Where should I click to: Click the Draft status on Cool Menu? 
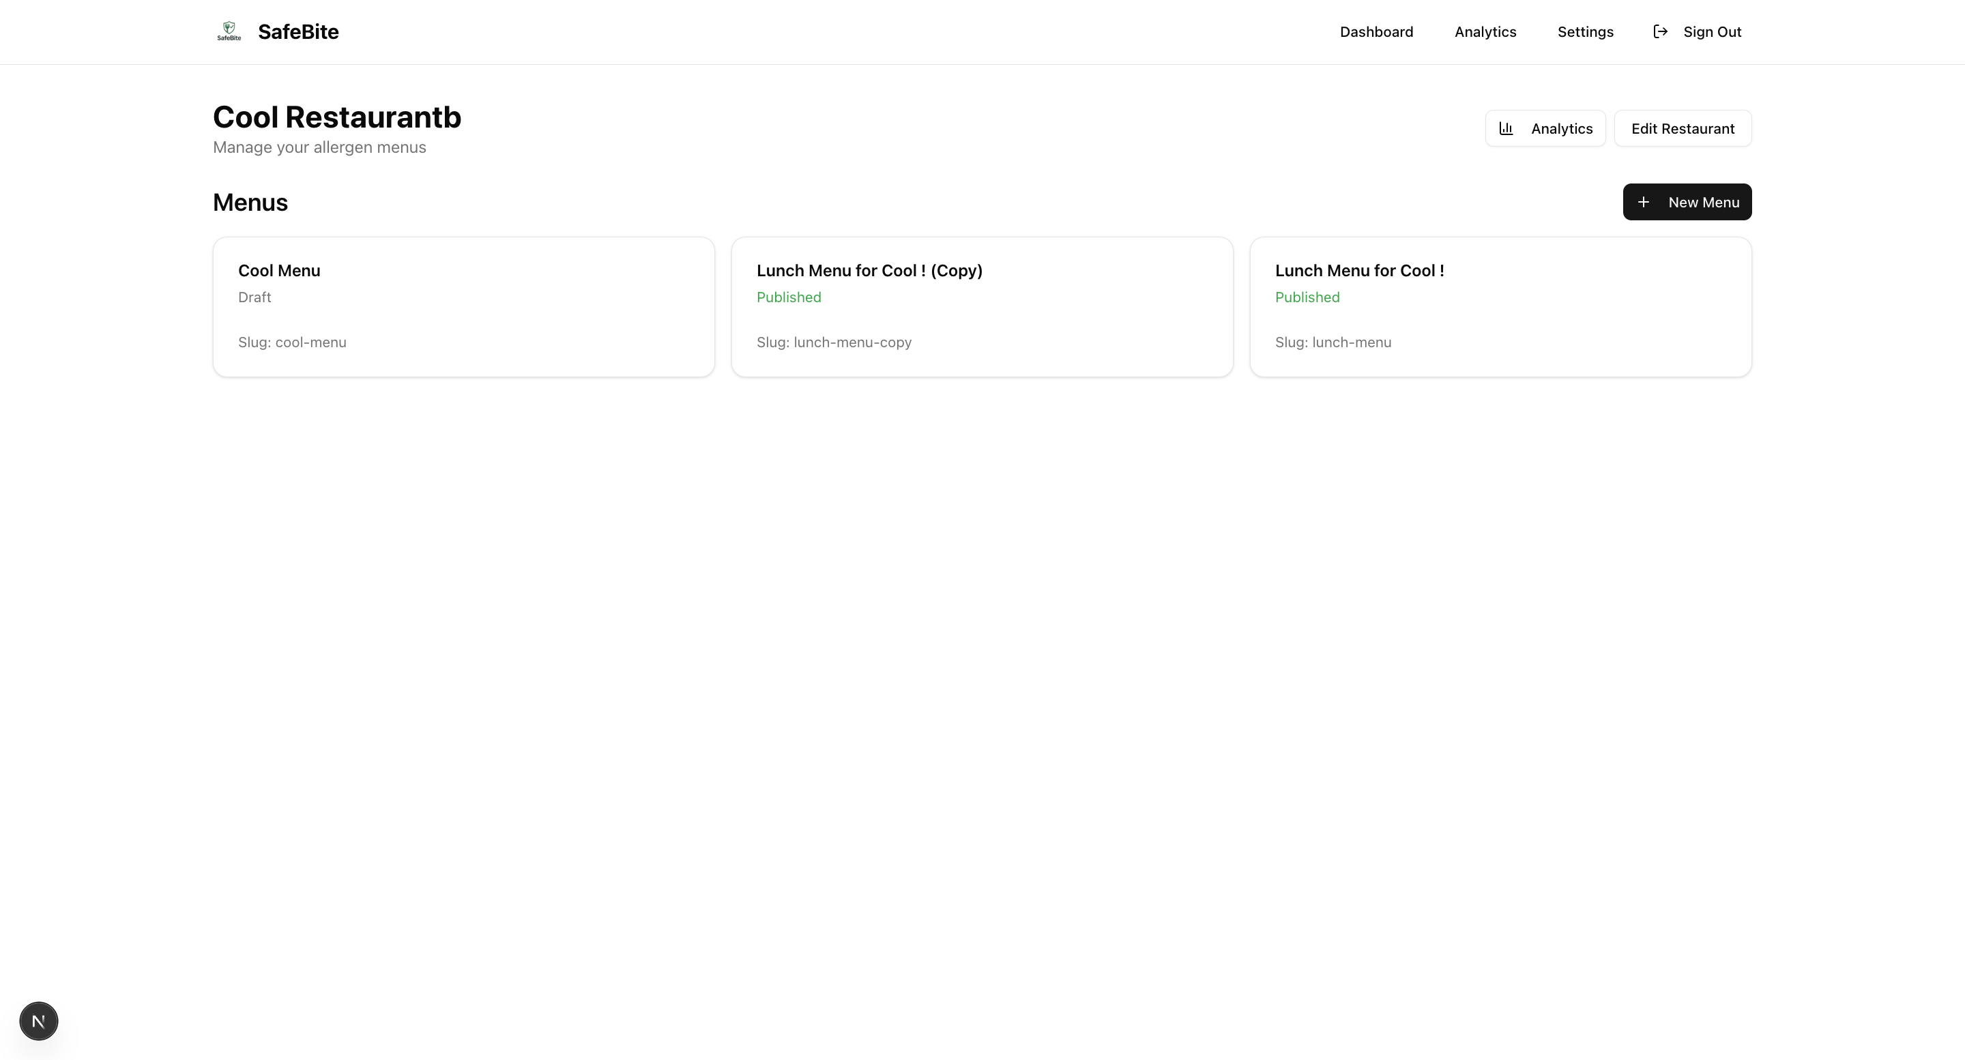[x=254, y=297]
